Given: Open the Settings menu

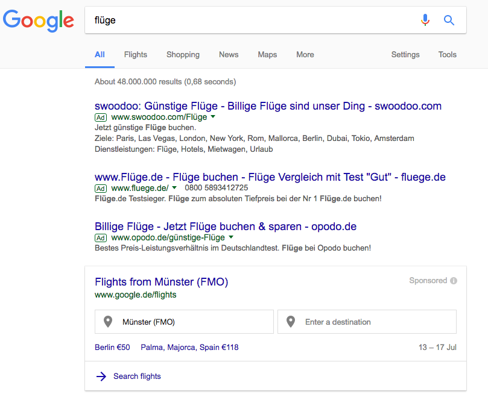Looking at the screenshot, I should click(405, 54).
